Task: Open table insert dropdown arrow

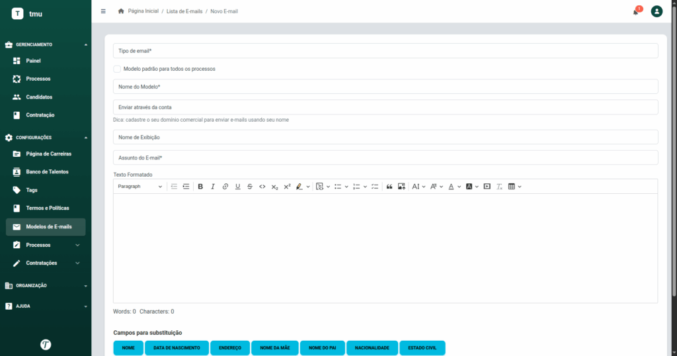Action: click(520, 187)
